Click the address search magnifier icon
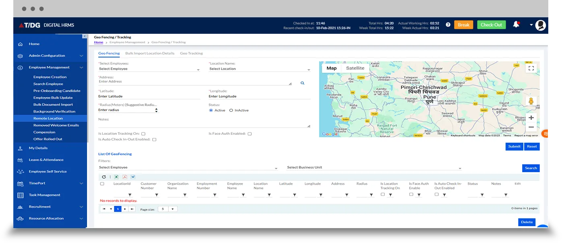 point(302,83)
